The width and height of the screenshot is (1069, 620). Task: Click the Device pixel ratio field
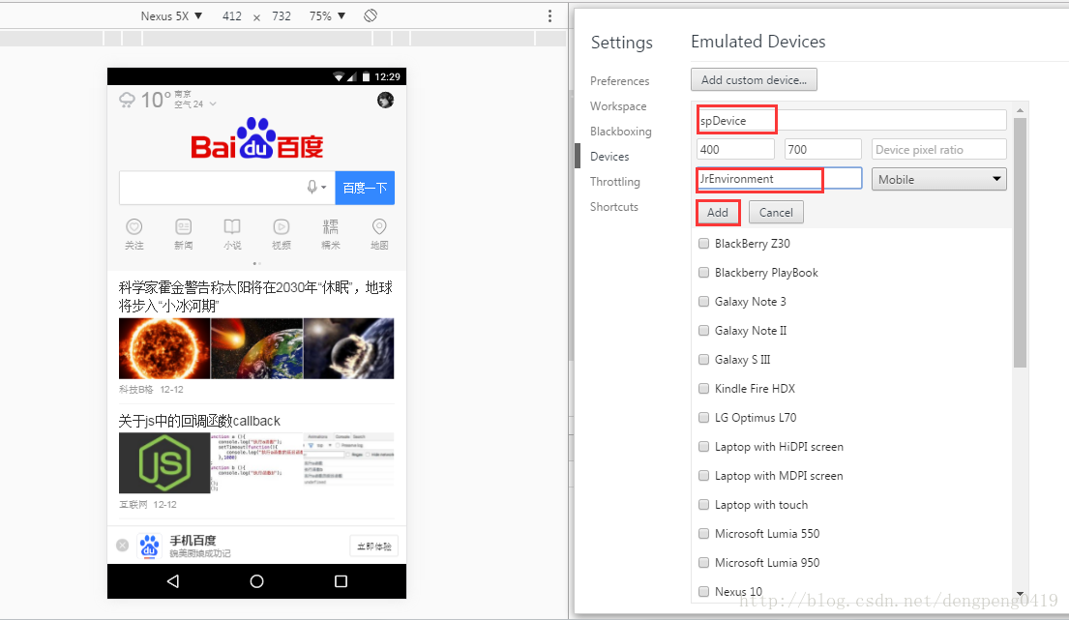coord(938,149)
